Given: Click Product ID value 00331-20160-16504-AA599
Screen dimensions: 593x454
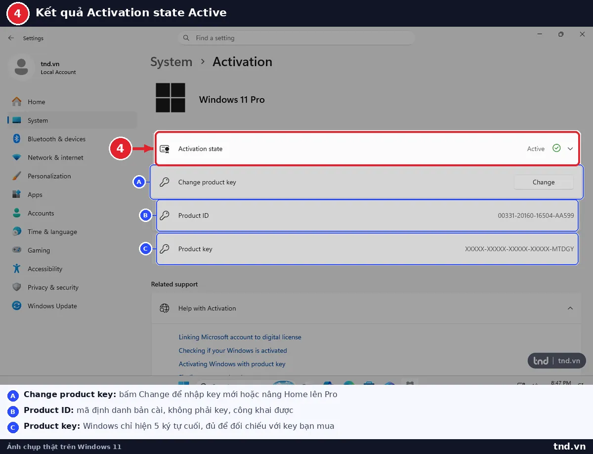Looking at the screenshot, I should pyautogui.click(x=536, y=216).
